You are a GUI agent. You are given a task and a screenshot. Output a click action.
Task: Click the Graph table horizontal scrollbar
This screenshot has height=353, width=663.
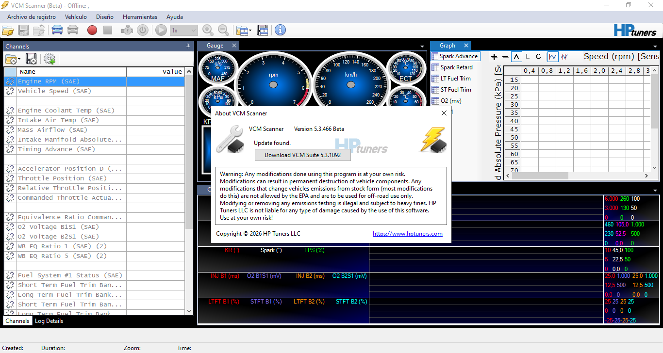[578, 176]
